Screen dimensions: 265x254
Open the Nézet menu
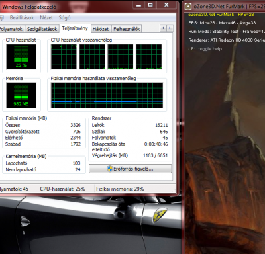coord(46,17)
